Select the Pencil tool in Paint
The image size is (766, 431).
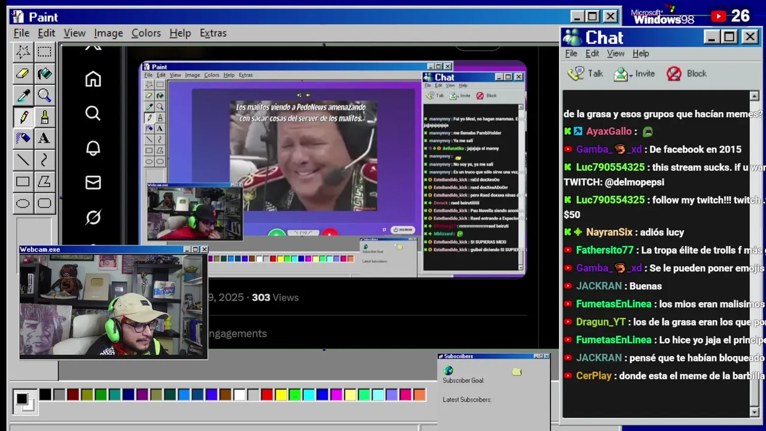[x=23, y=117]
